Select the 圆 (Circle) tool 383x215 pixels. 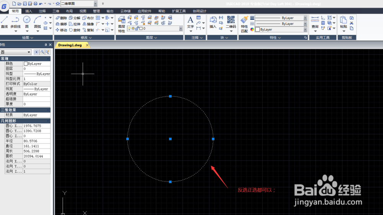(x=27, y=22)
